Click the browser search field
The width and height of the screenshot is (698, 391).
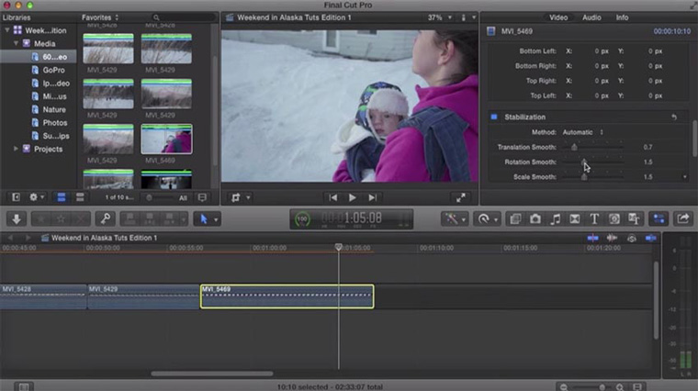[x=183, y=17]
